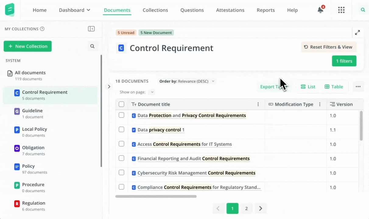Click the All documents file icon
Image resolution: width=369 pixels, height=219 pixels.
10,73
